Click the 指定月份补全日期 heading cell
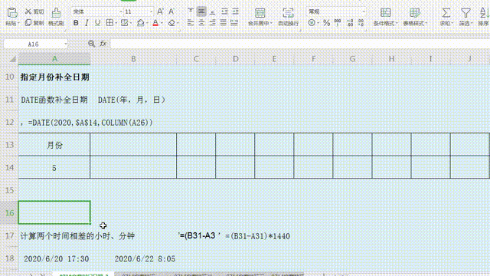Image resolution: width=490 pixels, height=276 pixels. pyautogui.click(x=55, y=77)
